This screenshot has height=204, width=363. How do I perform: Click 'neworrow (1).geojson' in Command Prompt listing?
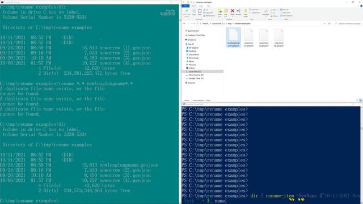125,48
